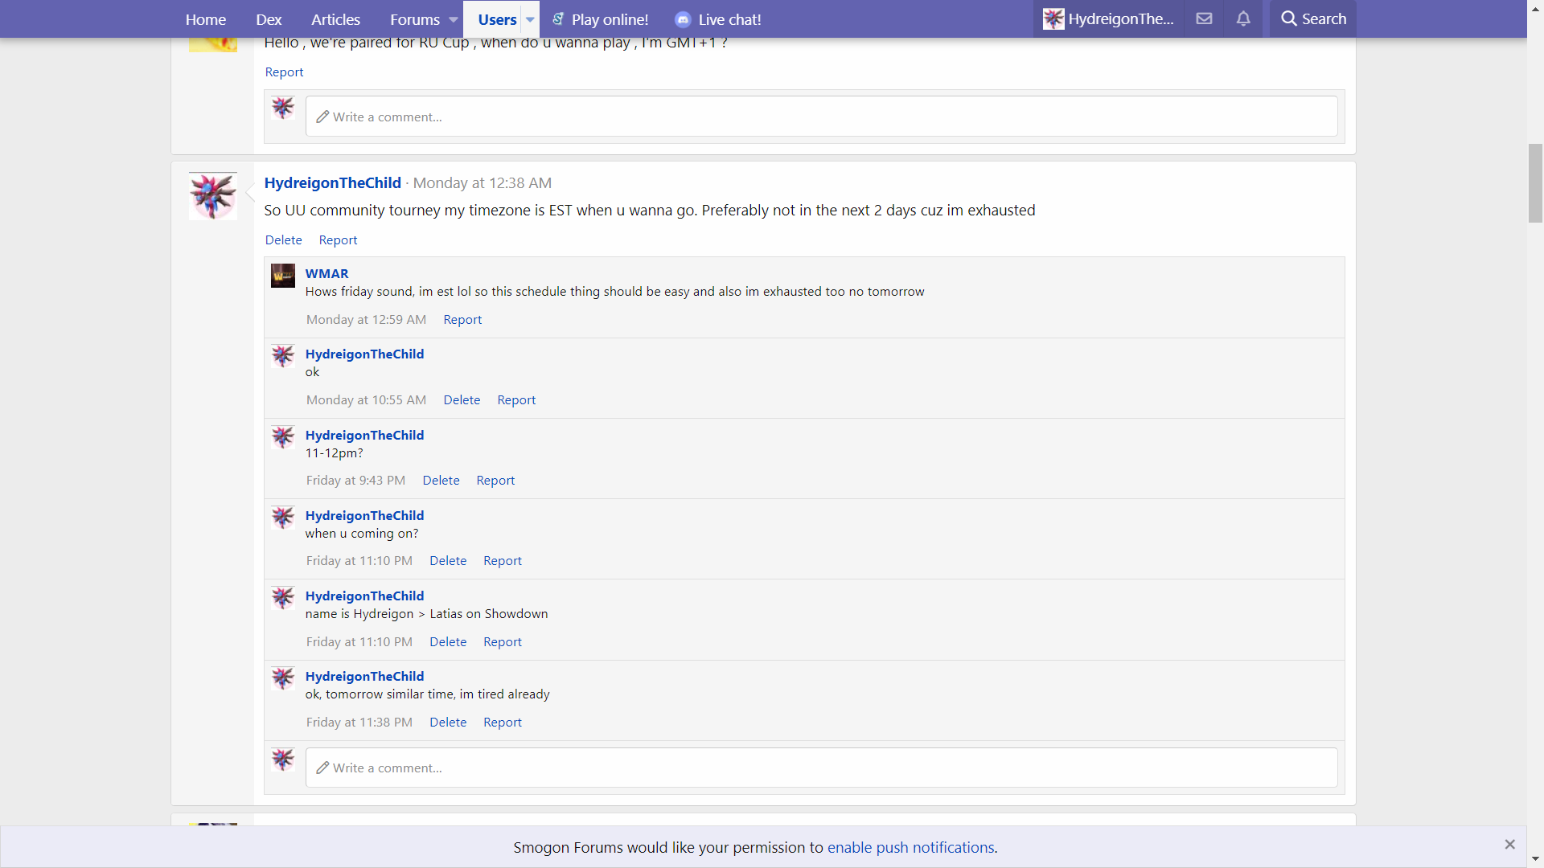Go to the Articles tab
Viewport: 1544px width, 868px height.
(x=335, y=19)
